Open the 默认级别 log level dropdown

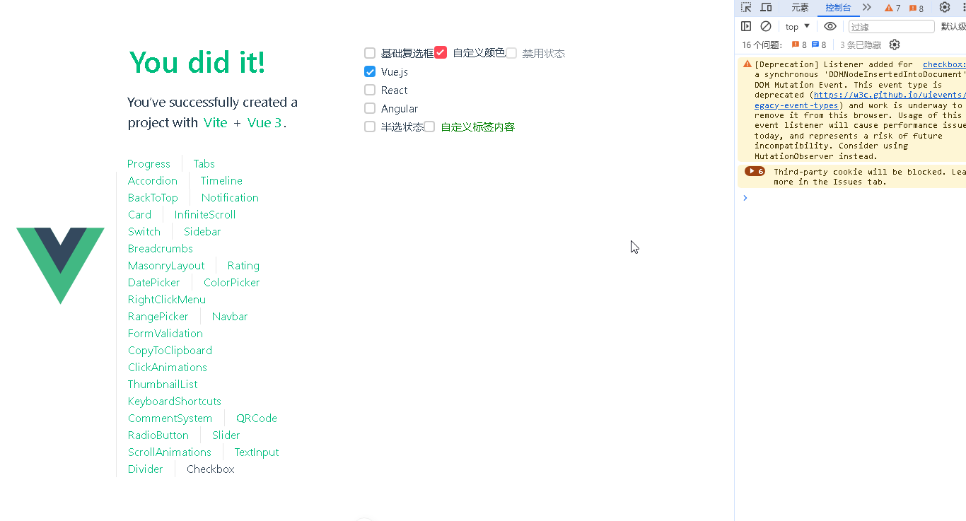tap(953, 26)
